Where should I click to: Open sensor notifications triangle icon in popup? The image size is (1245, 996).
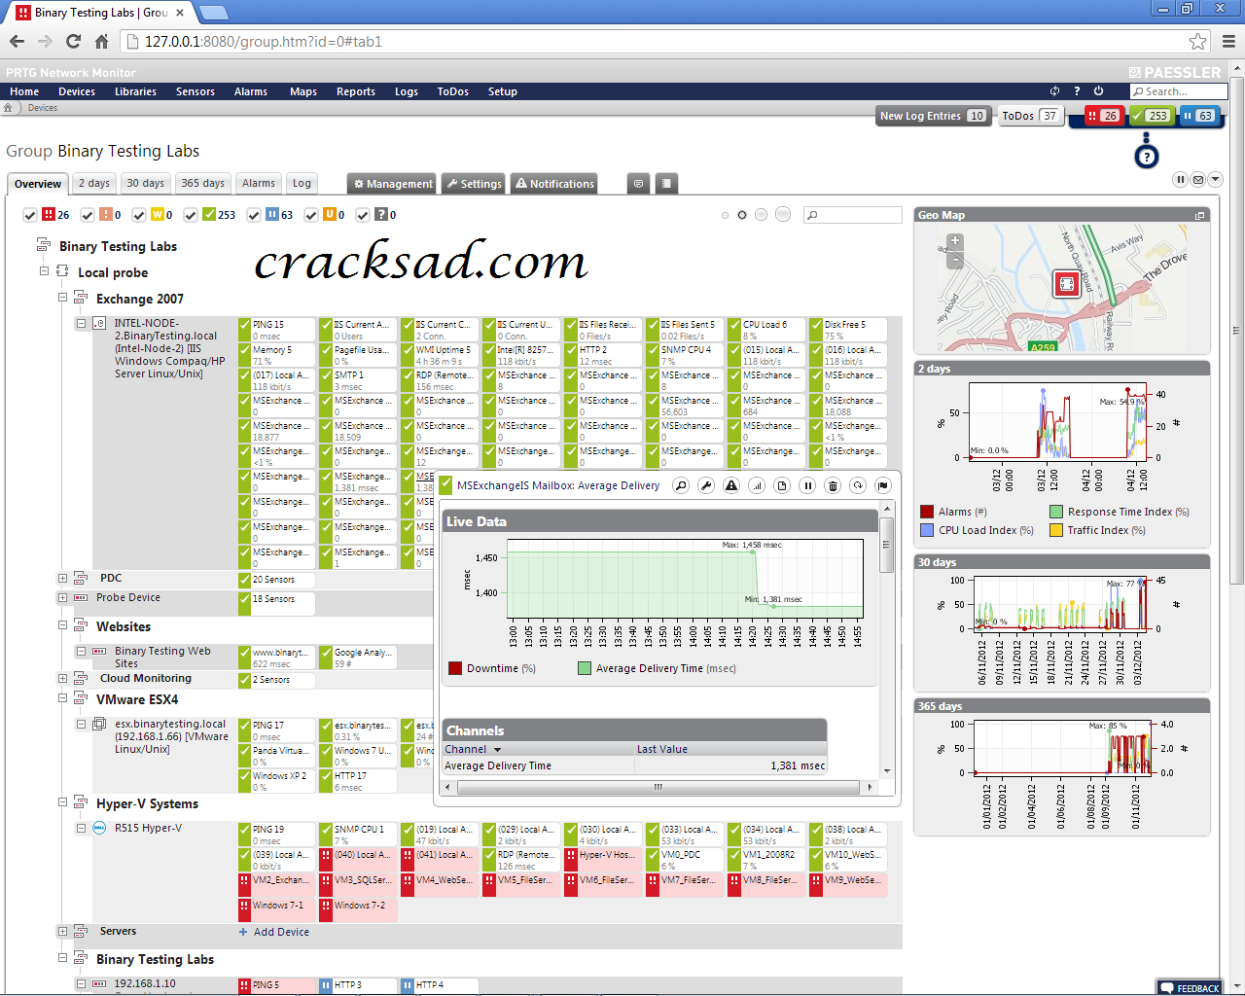click(x=731, y=485)
